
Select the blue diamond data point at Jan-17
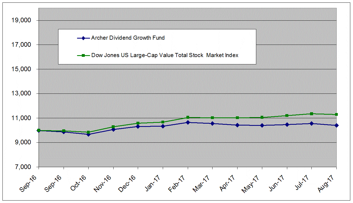point(163,126)
